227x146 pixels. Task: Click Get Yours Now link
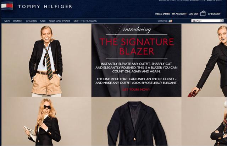click(136, 90)
